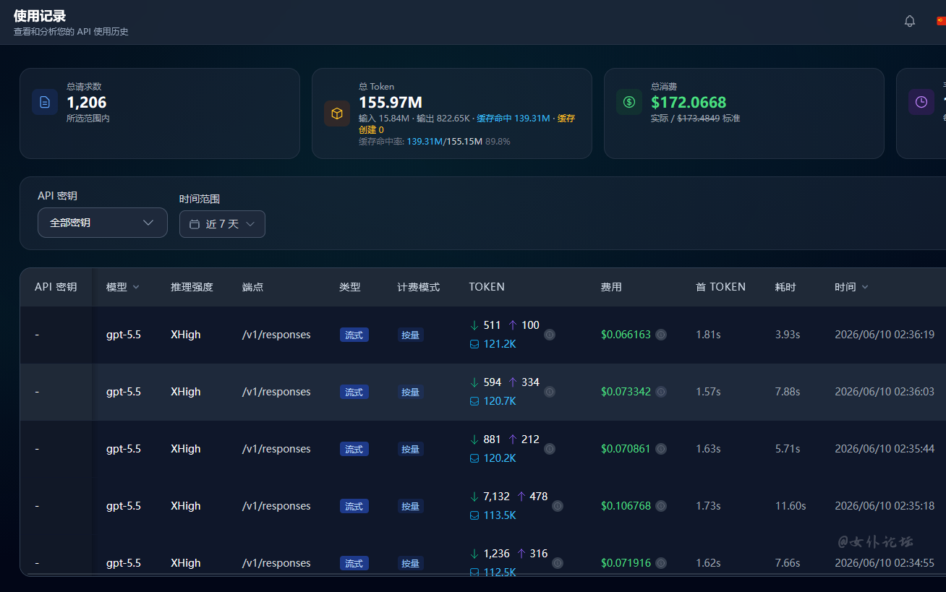Click the 流式 tag in the 02:36:19 row
The image size is (946, 592).
point(354,335)
